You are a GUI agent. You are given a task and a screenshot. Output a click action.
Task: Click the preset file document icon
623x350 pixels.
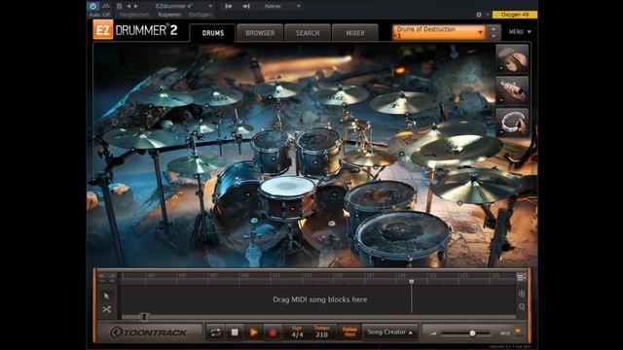[119, 6]
